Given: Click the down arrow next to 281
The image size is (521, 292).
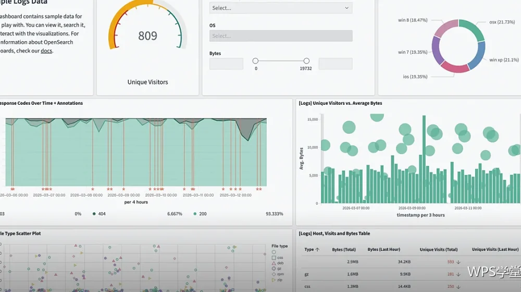Looking at the screenshot, I should (x=458, y=274).
